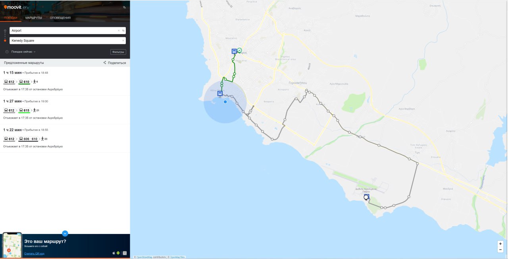This screenshot has width=508, height=259.
Task: Click the Поделиться share link
Action: pos(115,63)
